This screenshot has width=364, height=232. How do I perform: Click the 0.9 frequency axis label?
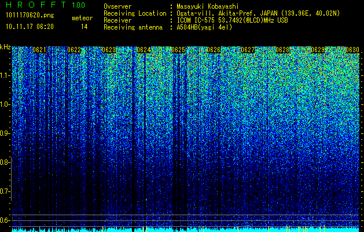pos(5,133)
